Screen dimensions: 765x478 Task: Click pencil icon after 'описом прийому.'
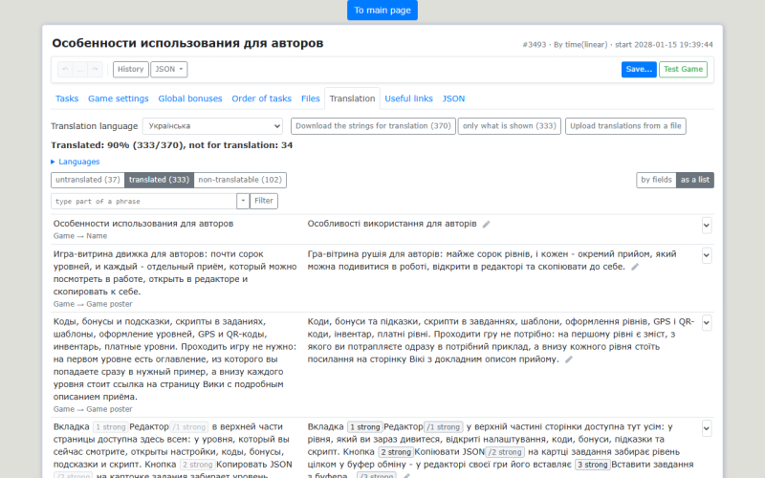tap(568, 359)
